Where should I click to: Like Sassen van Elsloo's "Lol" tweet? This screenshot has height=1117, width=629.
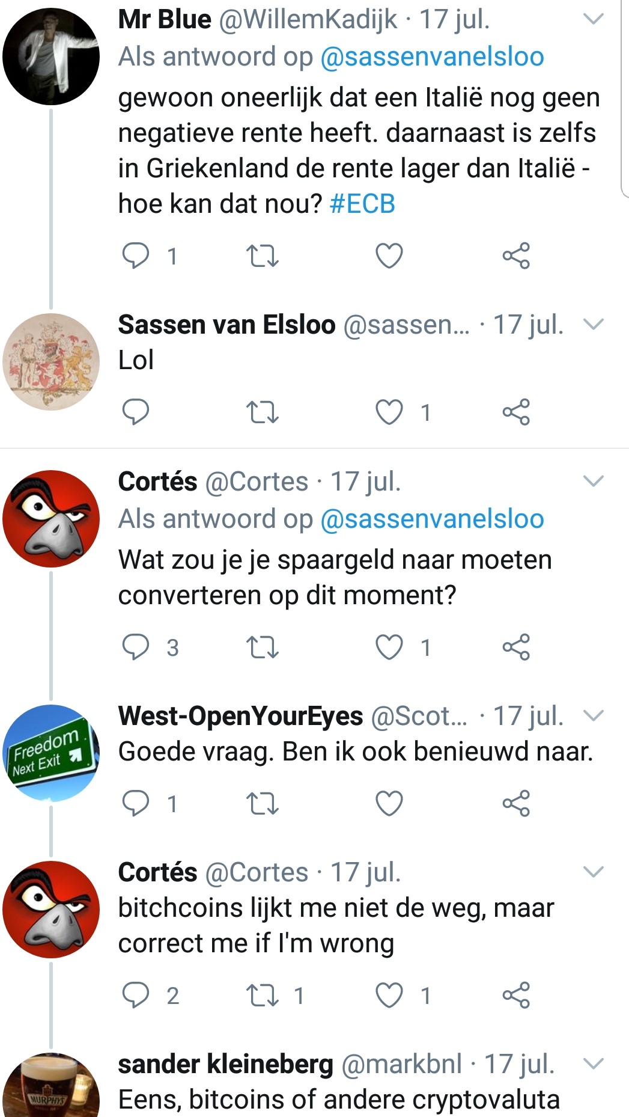389,412
